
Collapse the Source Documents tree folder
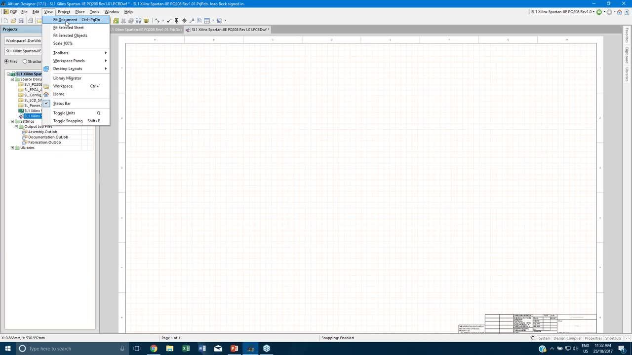12,79
